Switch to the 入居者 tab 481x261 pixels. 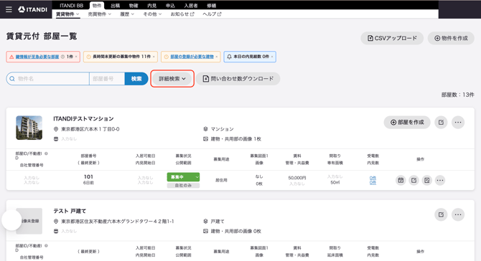pos(191,6)
